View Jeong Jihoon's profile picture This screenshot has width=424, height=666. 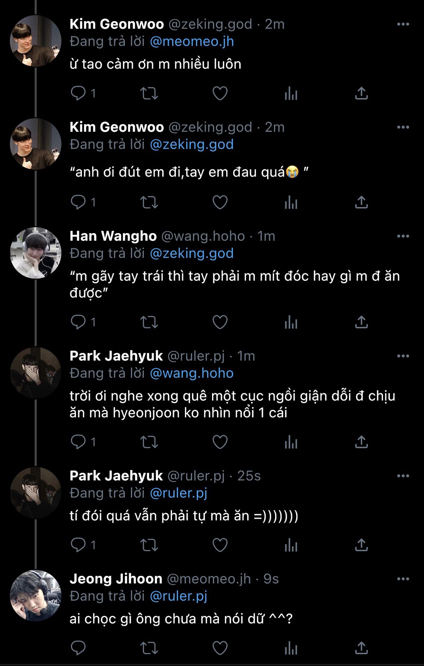(36, 596)
